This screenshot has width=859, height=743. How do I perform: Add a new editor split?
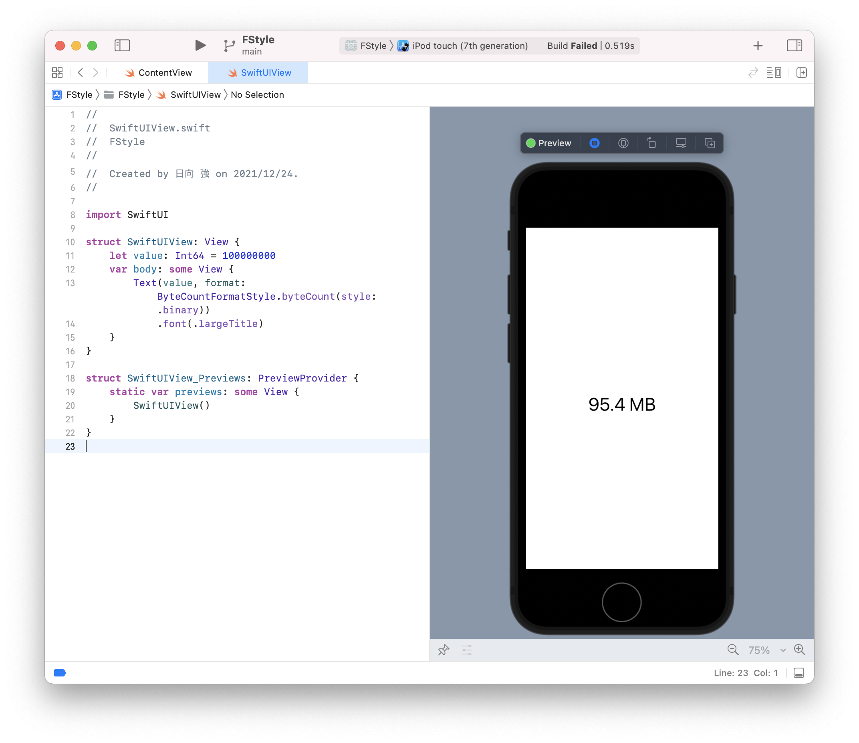802,72
